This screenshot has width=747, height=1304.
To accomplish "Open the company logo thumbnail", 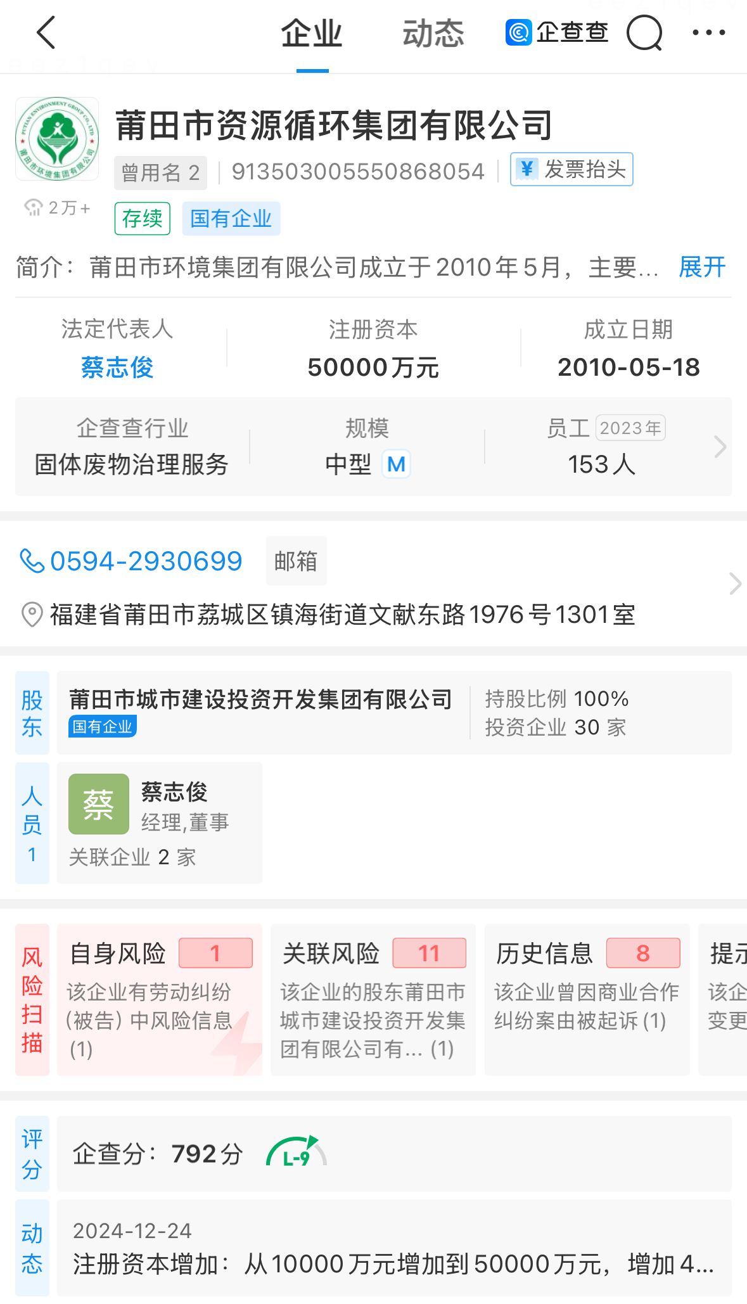I will [x=57, y=139].
